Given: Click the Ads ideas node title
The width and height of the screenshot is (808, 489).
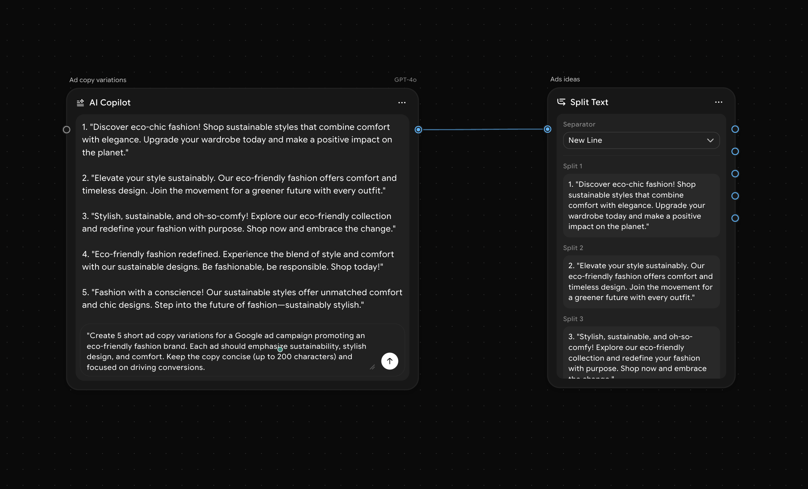Looking at the screenshot, I should tap(565, 79).
